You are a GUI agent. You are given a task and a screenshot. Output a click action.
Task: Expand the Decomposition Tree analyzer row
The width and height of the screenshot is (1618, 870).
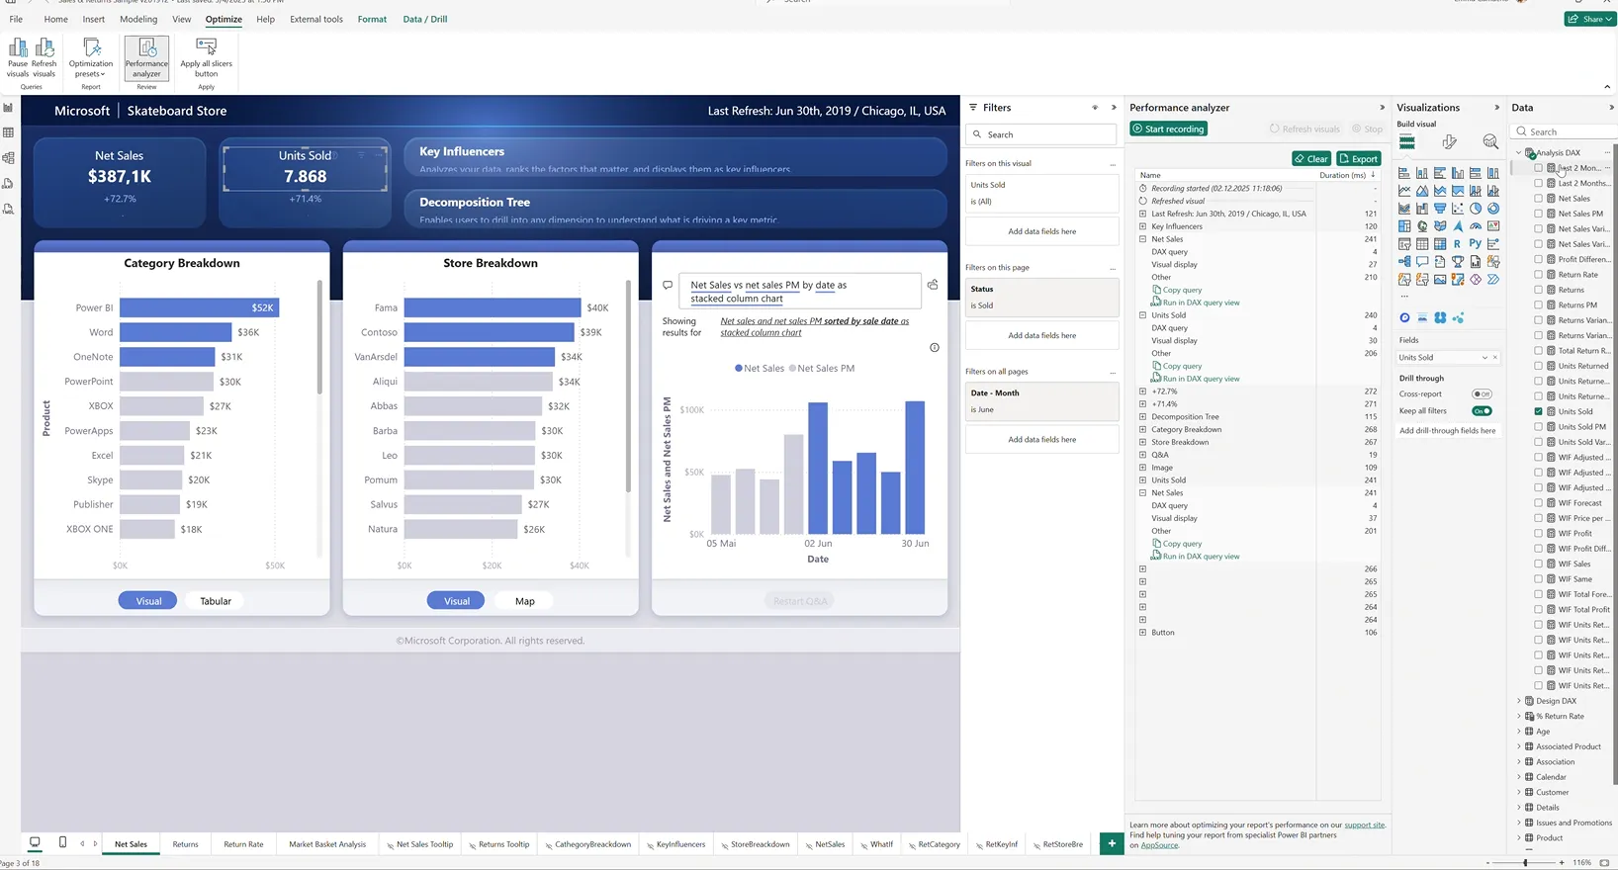tap(1142, 417)
